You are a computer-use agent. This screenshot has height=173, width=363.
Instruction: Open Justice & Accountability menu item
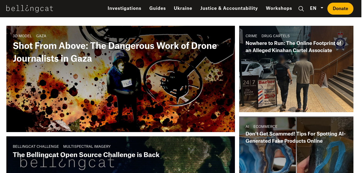[229, 8]
